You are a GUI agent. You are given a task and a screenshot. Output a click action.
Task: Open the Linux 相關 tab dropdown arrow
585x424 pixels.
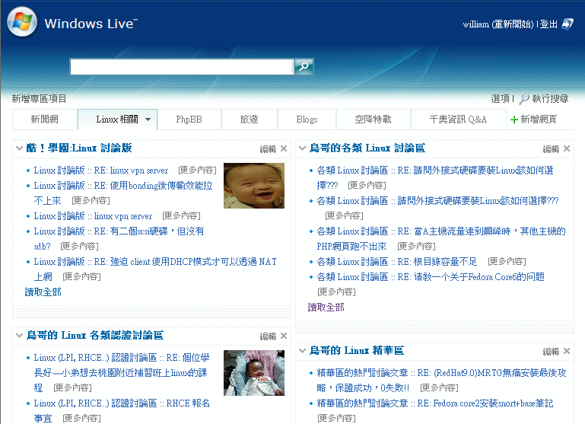[x=148, y=120]
